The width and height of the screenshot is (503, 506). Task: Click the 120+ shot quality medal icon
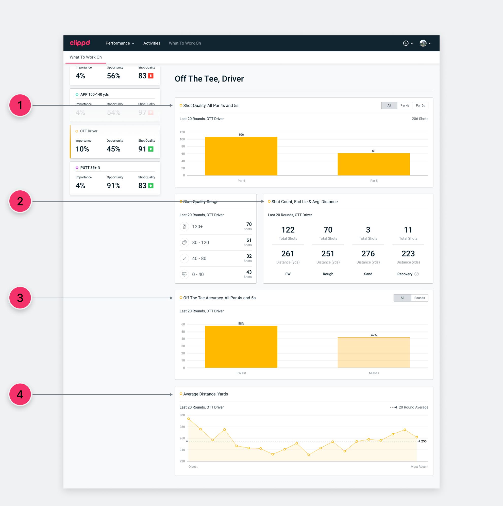click(184, 226)
